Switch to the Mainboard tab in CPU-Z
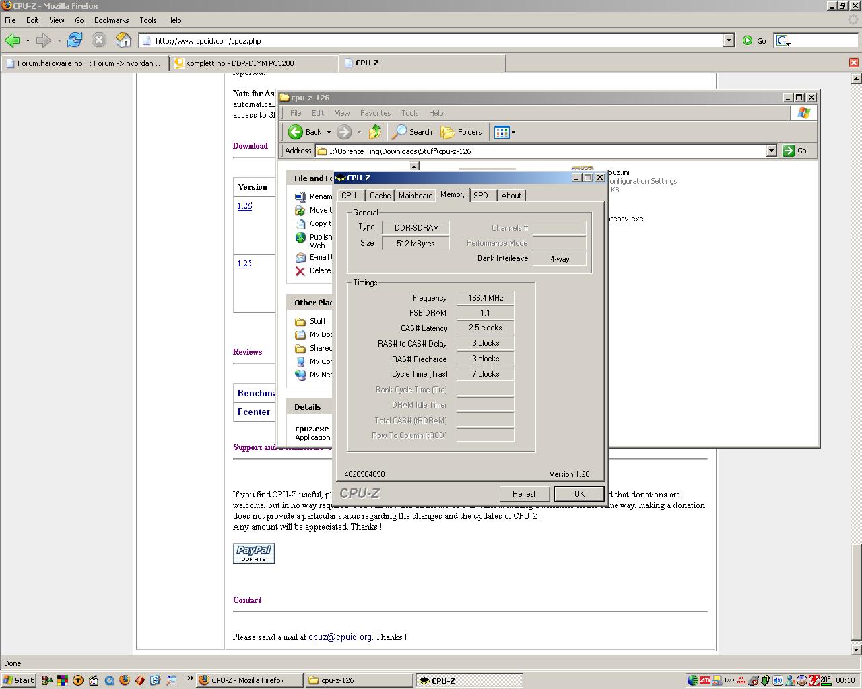The image size is (862, 689). (415, 196)
